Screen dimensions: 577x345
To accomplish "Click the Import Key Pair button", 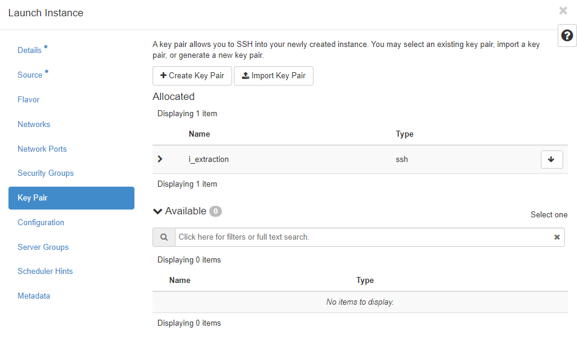I will 273,76.
